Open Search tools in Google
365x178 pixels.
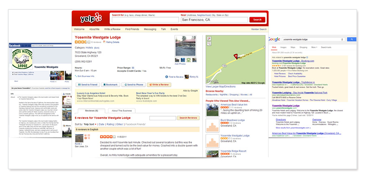(326, 47)
